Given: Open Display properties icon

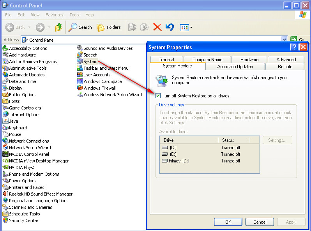Looking at the screenshot, I should 12,88.
